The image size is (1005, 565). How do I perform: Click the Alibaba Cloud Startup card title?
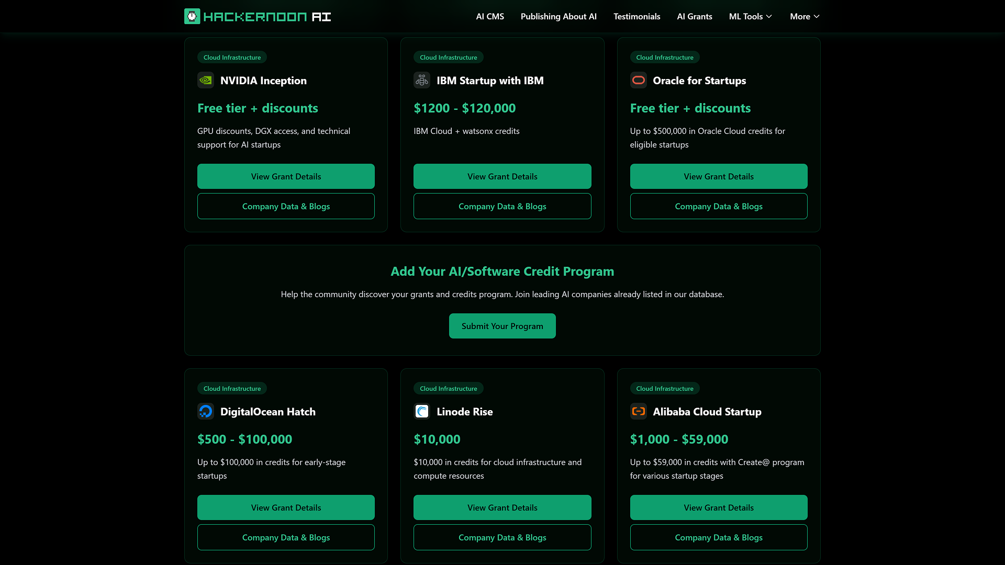point(707,412)
